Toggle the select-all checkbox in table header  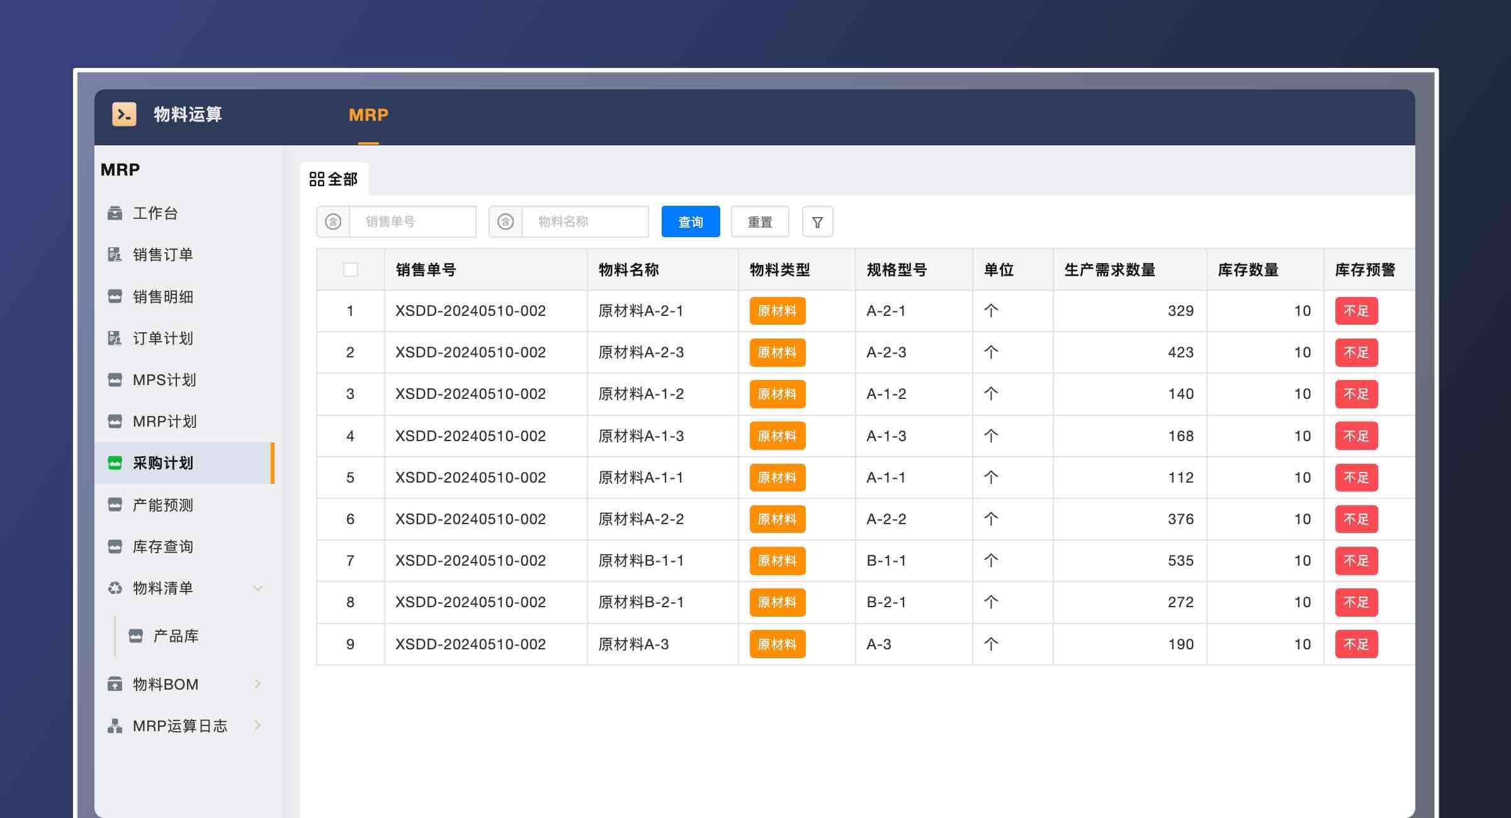pyautogui.click(x=350, y=269)
